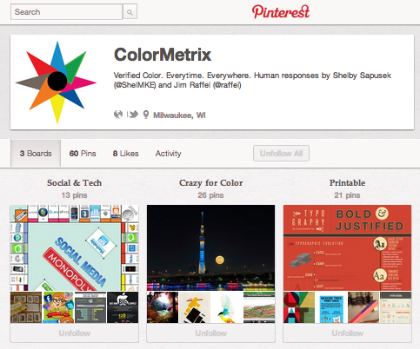
Task: Open the Bold & Justified typography cover
Action: 347,247
